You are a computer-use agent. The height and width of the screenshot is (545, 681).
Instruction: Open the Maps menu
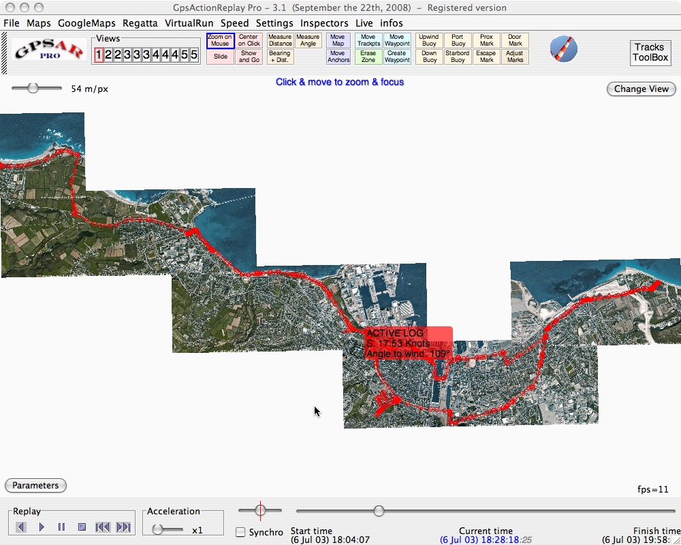point(39,23)
